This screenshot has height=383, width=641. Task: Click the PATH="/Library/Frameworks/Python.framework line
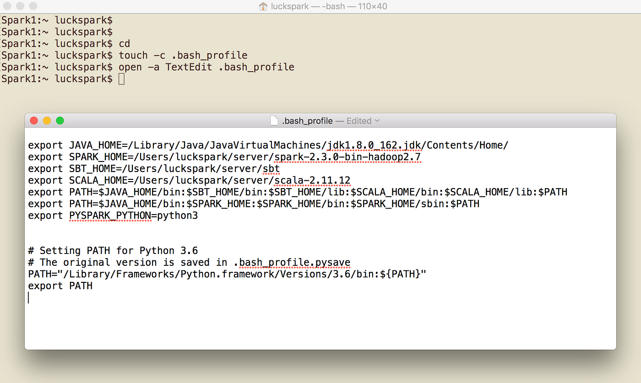[x=227, y=274]
